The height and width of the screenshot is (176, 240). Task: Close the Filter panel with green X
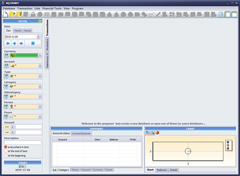pyautogui.click(x=40, y=21)
